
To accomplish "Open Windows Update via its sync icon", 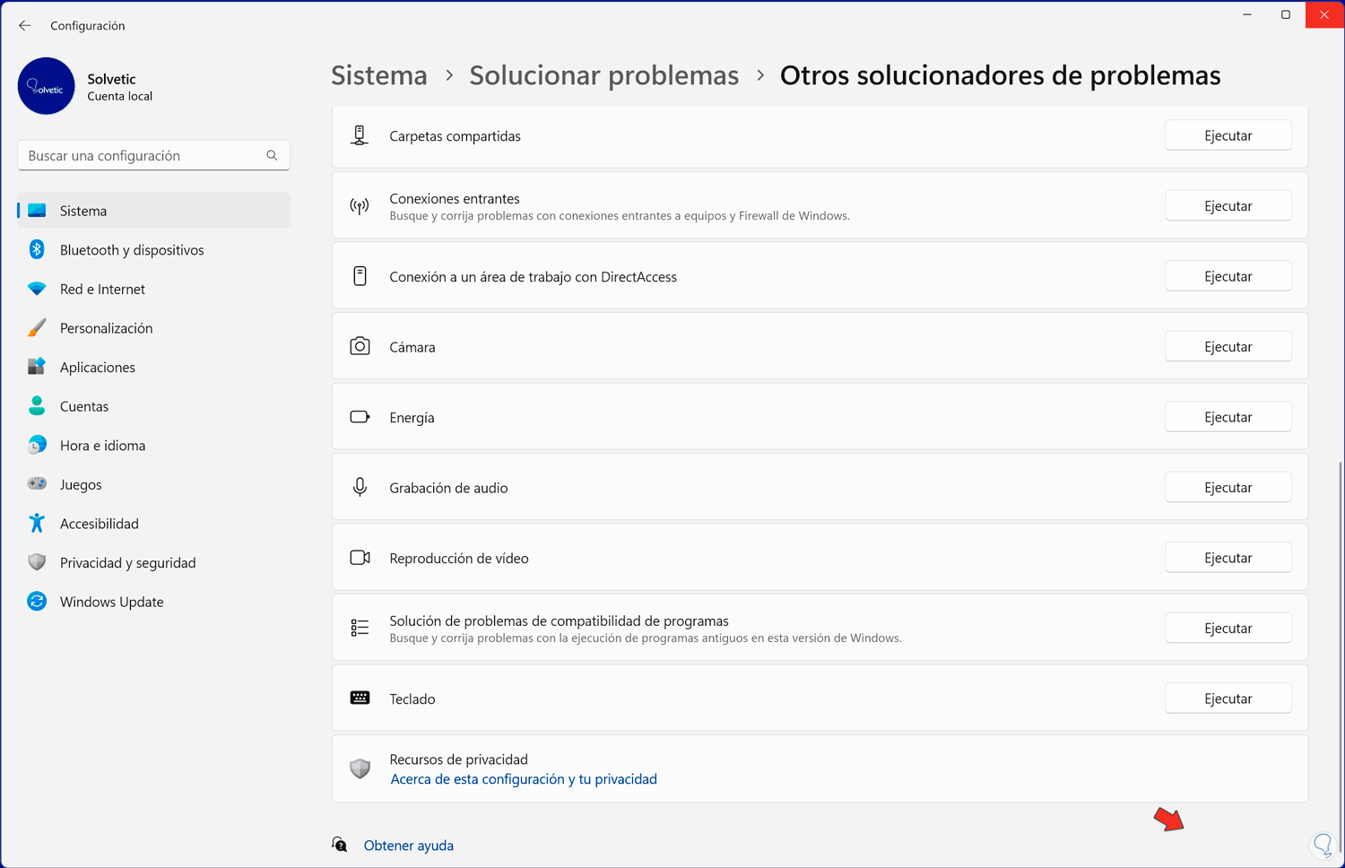I will (36, 601).
